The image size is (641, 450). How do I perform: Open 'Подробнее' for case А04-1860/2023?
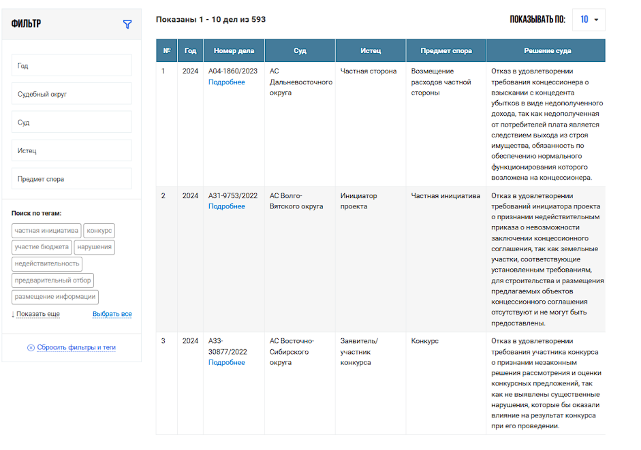[227, 82]
